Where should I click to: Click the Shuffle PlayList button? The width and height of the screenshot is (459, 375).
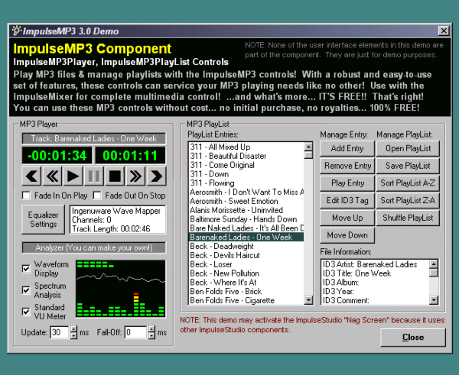[408, 218]
